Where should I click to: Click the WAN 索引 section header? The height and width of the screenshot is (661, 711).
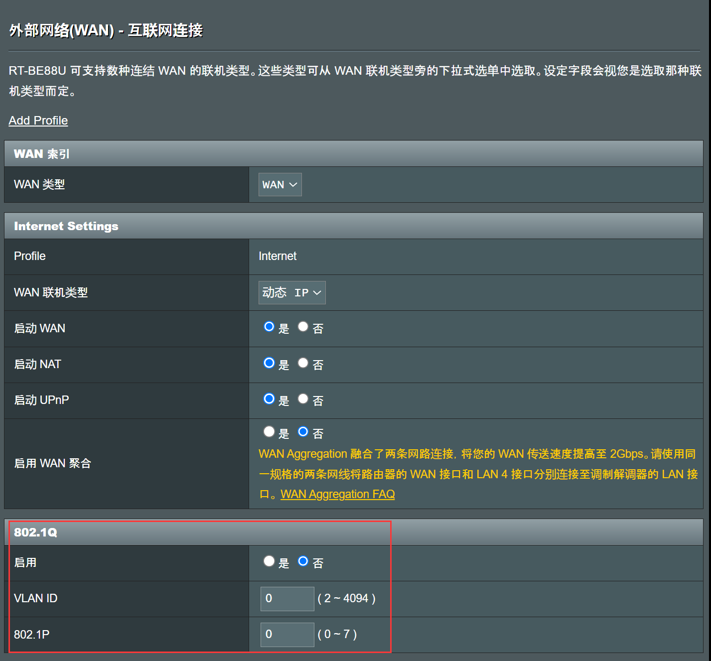pyautogui.click(x=42, y=154)
